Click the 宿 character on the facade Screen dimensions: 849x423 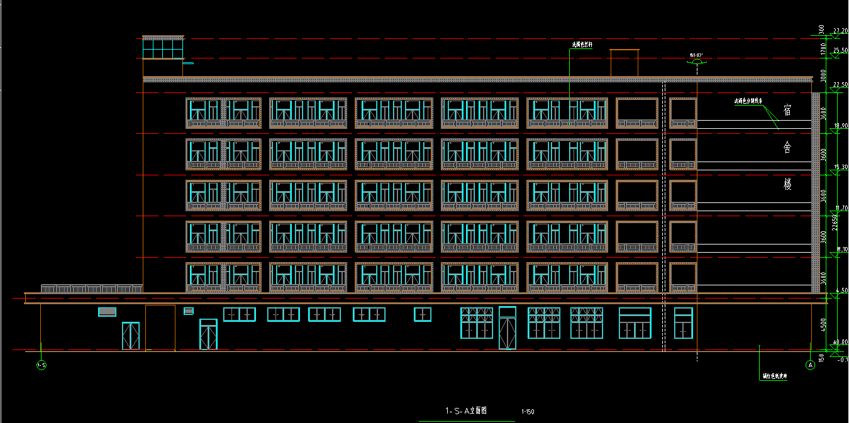(x=787, y=111)
